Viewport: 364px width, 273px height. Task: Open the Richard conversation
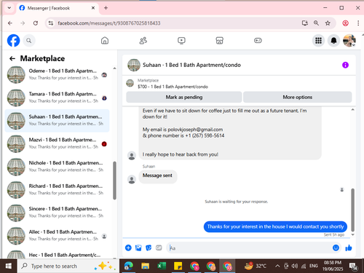coord(57,190)
